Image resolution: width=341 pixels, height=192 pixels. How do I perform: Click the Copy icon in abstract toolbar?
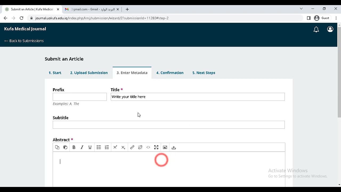click(x=57, y=147)
